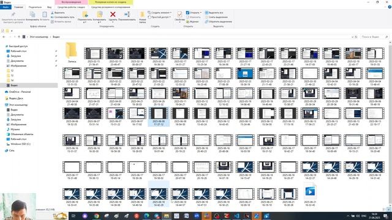Select Быстрый доступ in the navigation pane
The height and width of the screenshot is (220, 392).
[x=18, y=46]
